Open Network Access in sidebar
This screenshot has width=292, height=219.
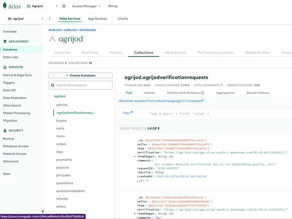click(x=15, y=154)
